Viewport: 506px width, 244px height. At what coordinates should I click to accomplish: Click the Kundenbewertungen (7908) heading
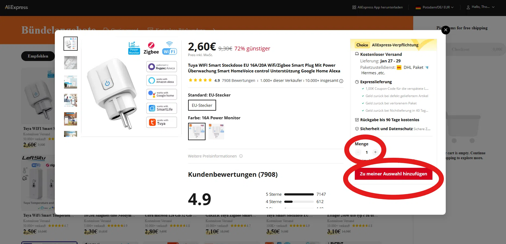pos(233,175)
